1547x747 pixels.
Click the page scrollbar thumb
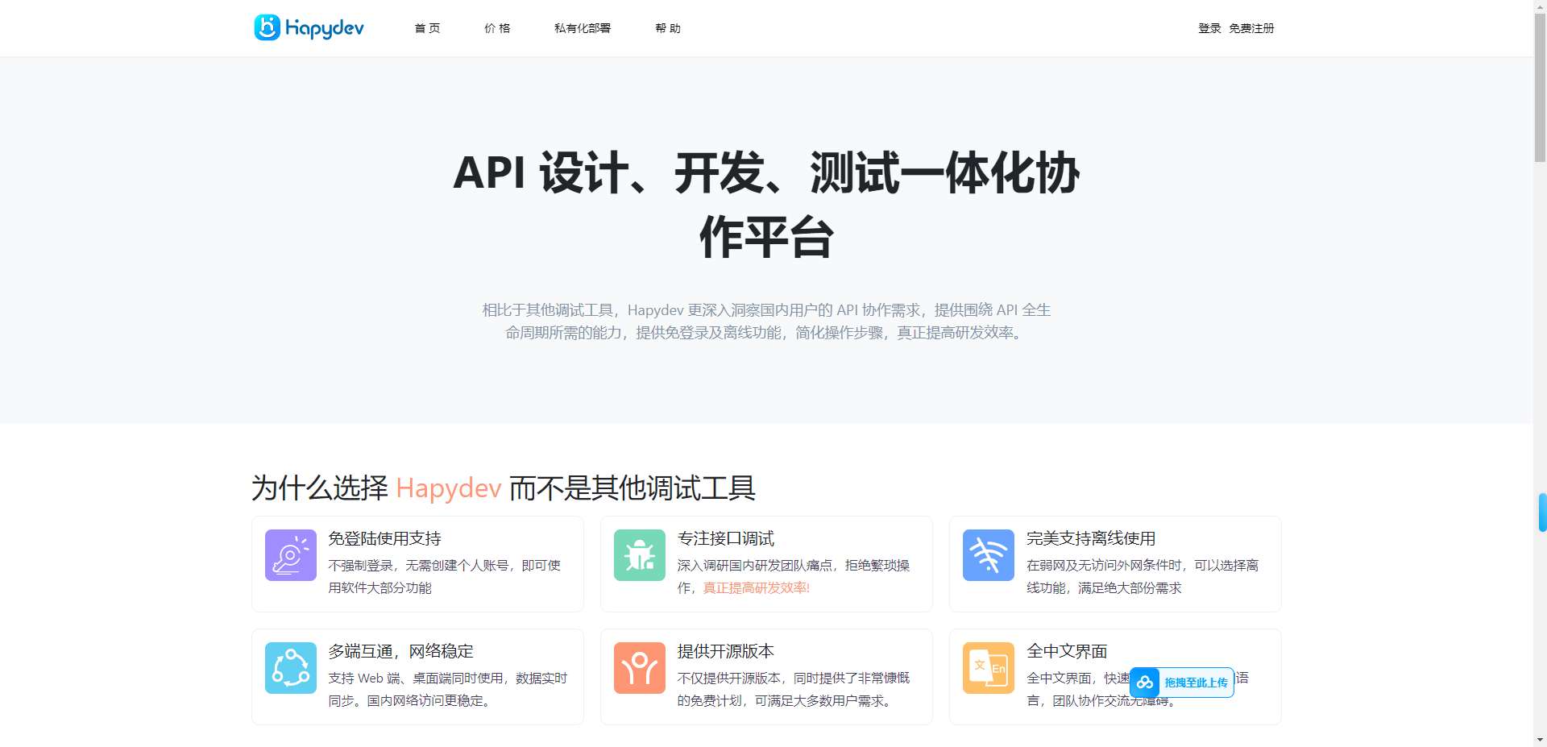coord(1540,89)
